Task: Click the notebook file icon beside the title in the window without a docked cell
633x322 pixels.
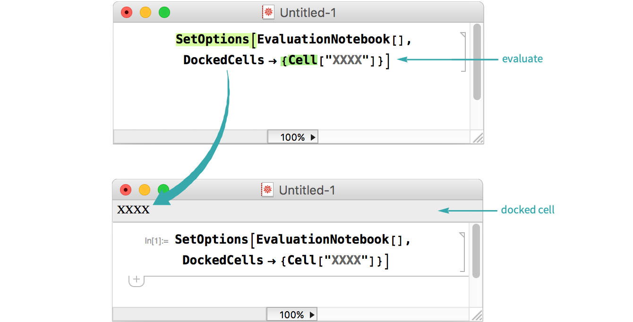Action: click(268, 13)
